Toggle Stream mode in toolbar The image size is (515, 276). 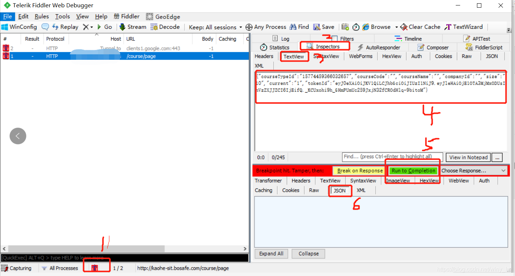click(x=133, y=27)
